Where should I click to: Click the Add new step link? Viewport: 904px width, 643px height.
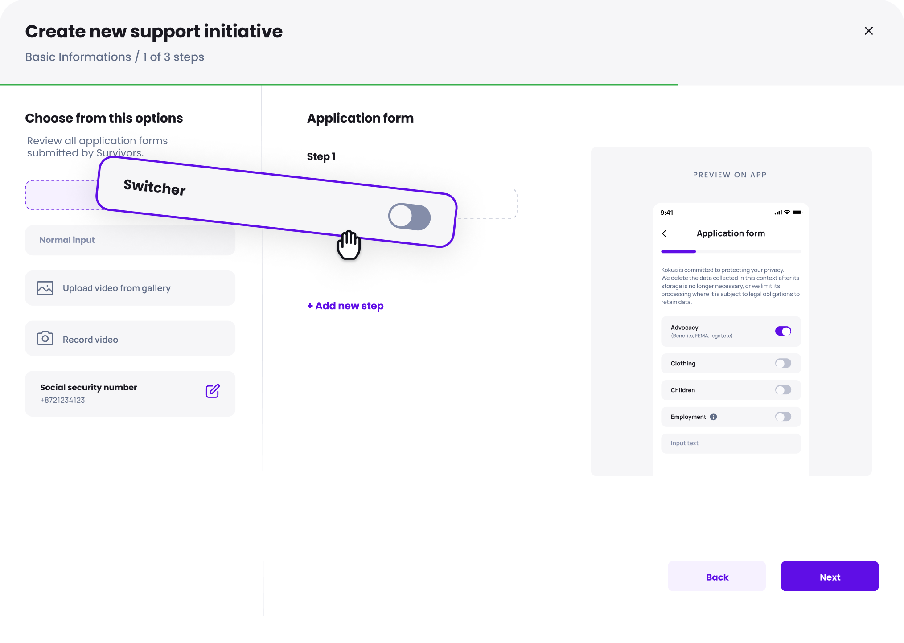(345, 306)
